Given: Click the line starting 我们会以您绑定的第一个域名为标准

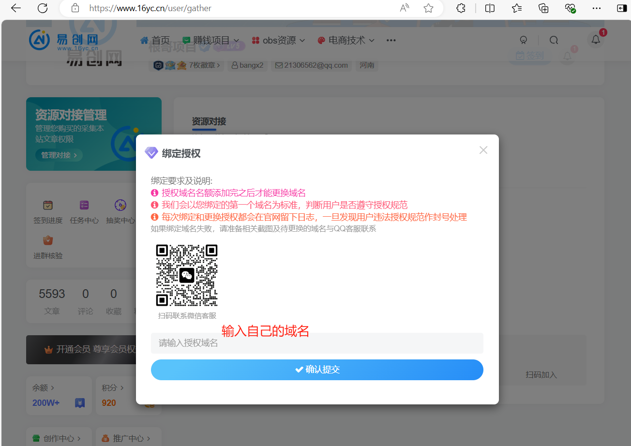Looking at the screenshot, I should point(285,205).
